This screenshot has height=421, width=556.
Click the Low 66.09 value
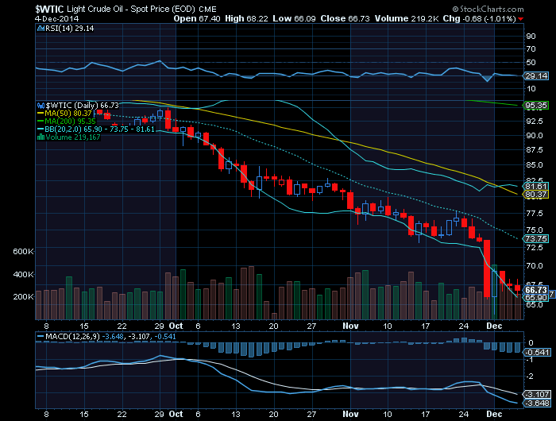click(x=294, y=19)
